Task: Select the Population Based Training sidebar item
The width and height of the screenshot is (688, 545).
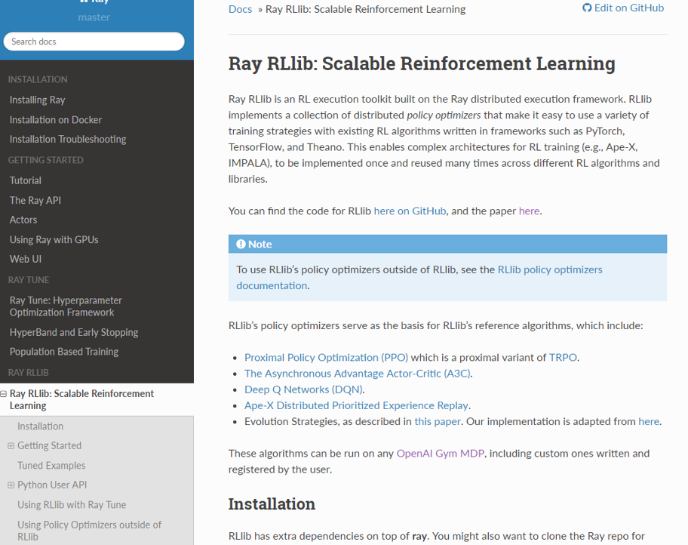Action: tap(63, 351)
